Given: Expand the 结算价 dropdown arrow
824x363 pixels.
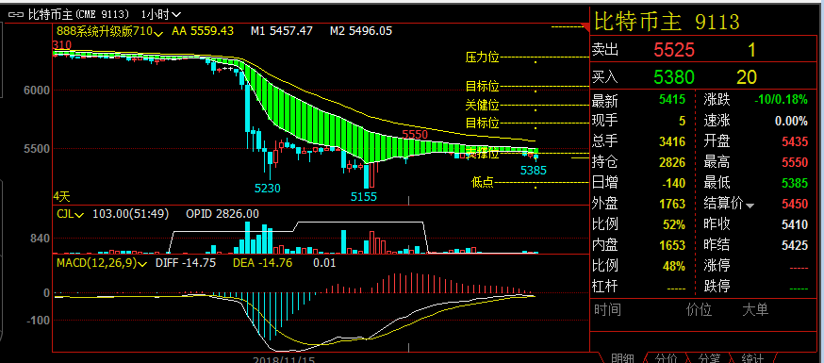Looking at the screenshot, I should (750, 206).
